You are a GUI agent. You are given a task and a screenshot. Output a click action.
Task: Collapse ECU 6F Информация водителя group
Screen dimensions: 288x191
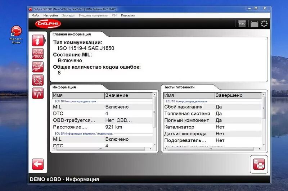(84, 134)
